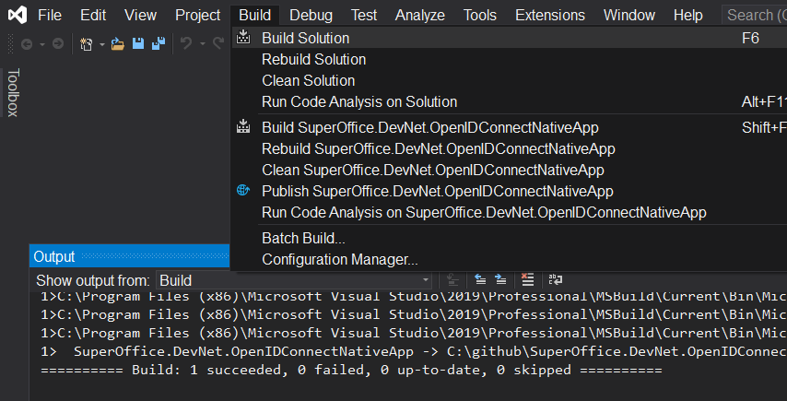Toggle word wrap in Output window
This screenshot has width=787, height=401.
click(555, 279)
